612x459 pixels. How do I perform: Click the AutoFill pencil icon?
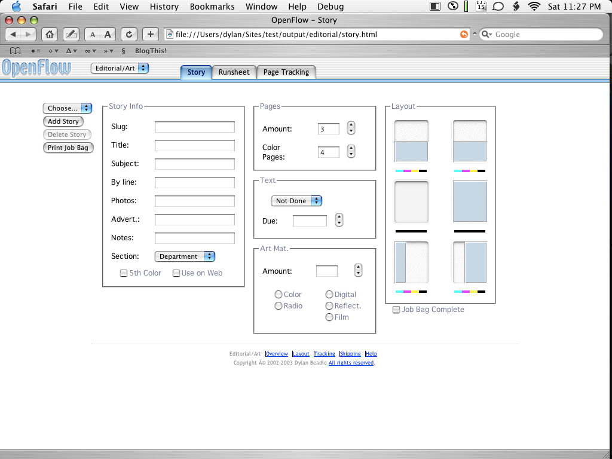71,34
